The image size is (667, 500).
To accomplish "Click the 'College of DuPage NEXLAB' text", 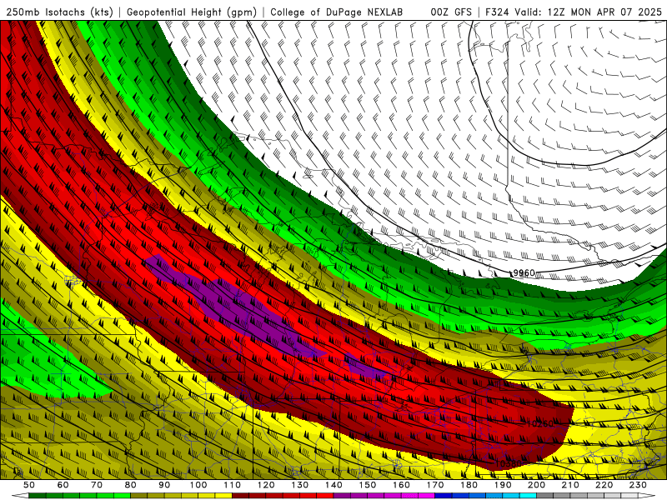I will (x=336, y=12).
